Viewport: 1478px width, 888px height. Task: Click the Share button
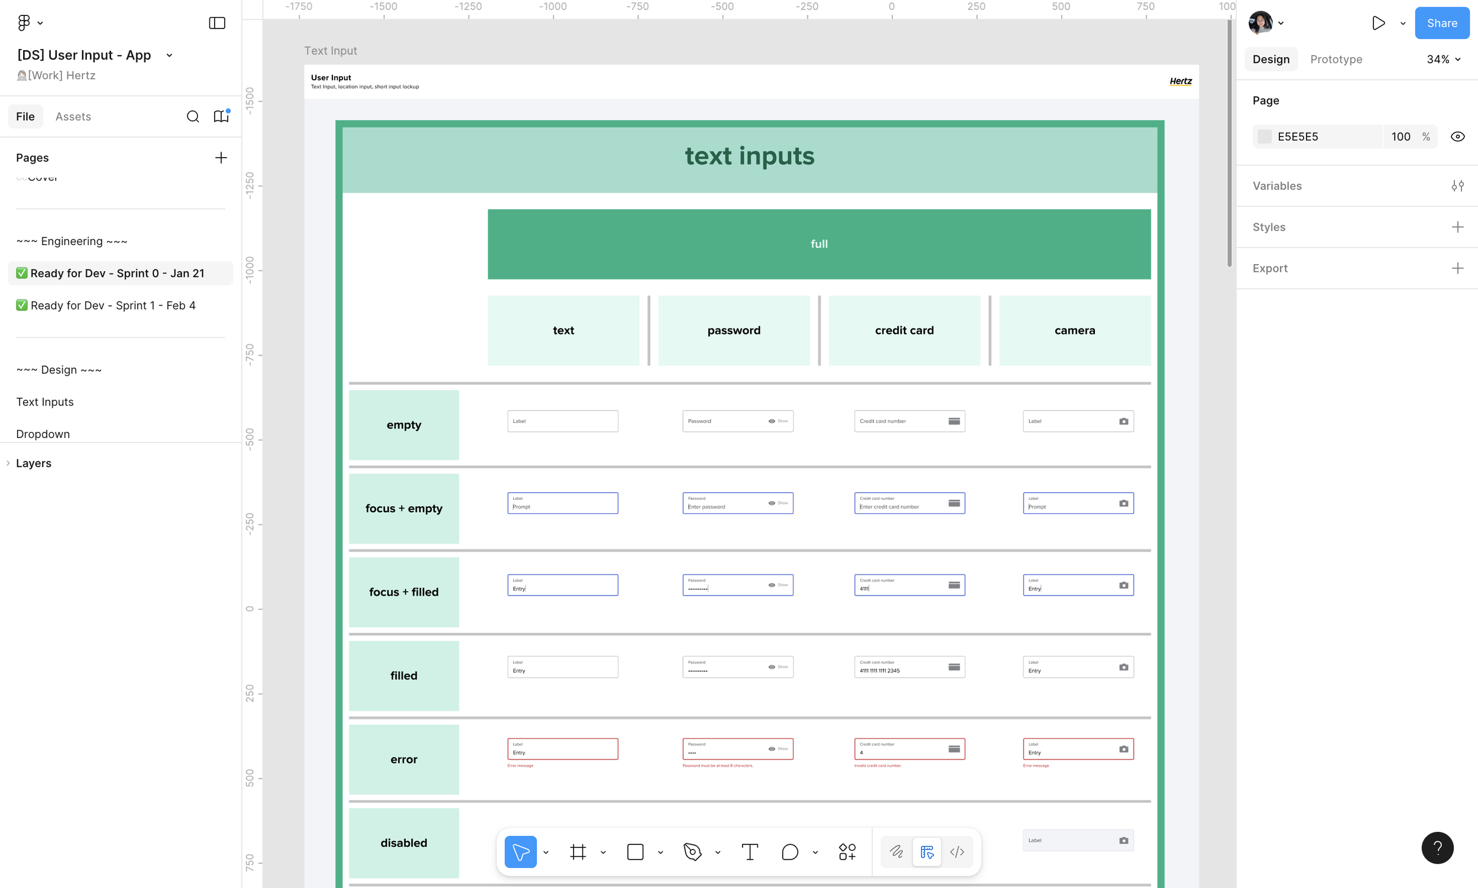(x=1441, y=23)
